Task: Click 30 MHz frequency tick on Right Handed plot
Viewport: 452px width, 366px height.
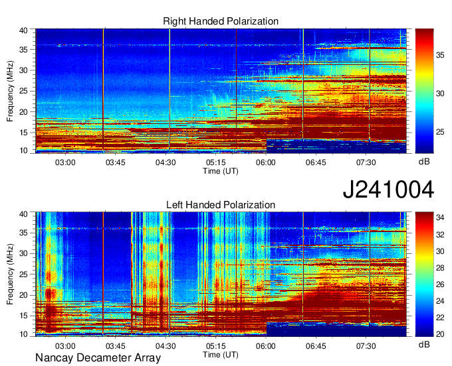Action: 24,70
